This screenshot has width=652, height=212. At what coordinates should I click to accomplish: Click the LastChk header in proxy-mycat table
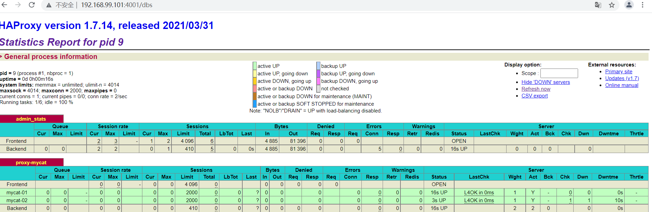tap(479, 177)
